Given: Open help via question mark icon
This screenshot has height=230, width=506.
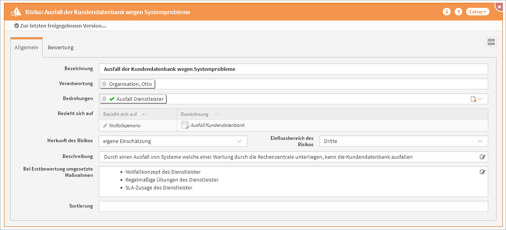Looking at the screenshot, I should point(458,12).
